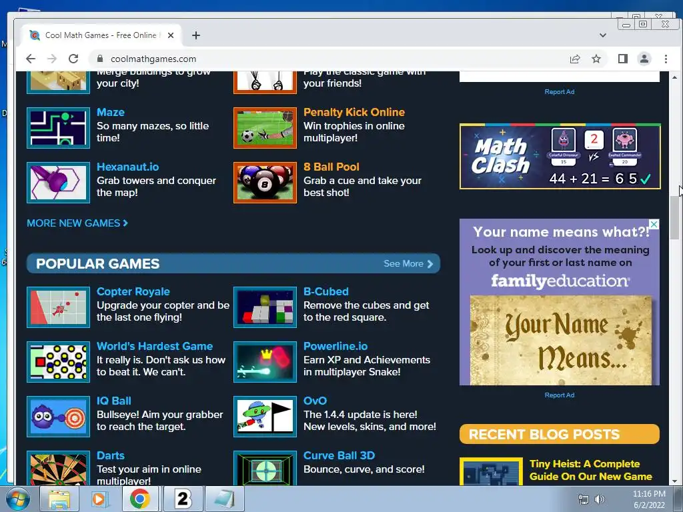The height and width of the screenshot is (512, 683).
Task: Open the Tiny Heist blog post thumbnail
Action: click(x=491, y=471)
